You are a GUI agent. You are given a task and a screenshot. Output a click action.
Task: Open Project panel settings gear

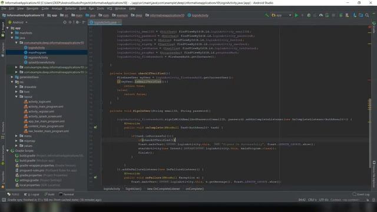[x=77, y=22]
